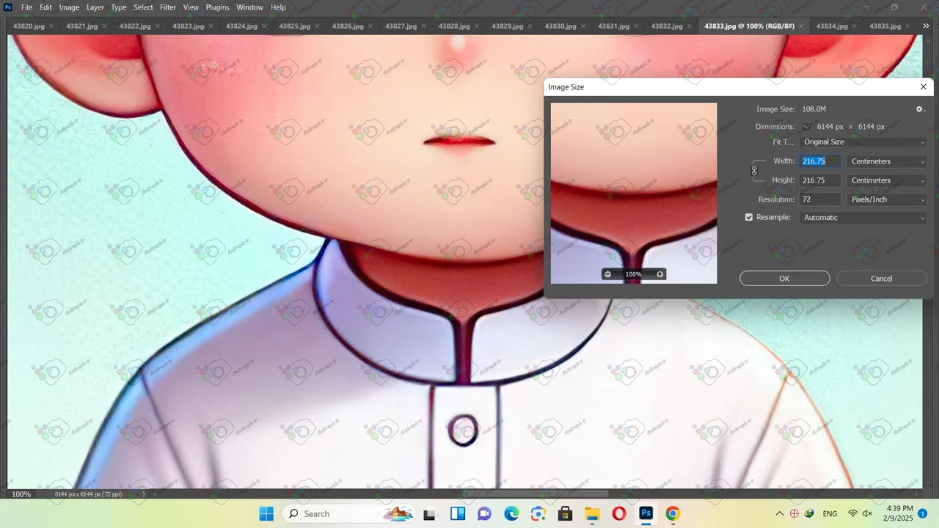939x528 pixels.
Task: Zoom in the Image Size preview
Action: tap(660, 274)
